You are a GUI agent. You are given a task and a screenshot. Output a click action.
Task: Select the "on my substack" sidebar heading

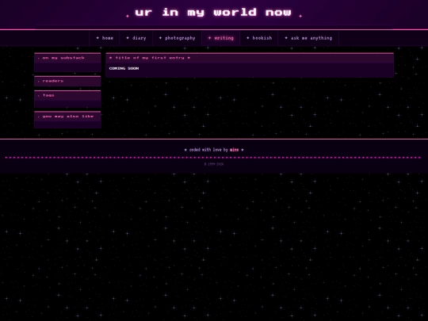(x=63, y=58)
